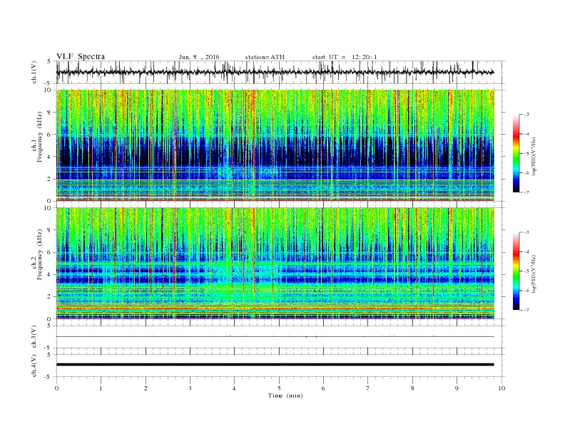Click the "-7" tick on ch.1 color bar
Screen dimensions: 565x436
[x=526, y=192]
